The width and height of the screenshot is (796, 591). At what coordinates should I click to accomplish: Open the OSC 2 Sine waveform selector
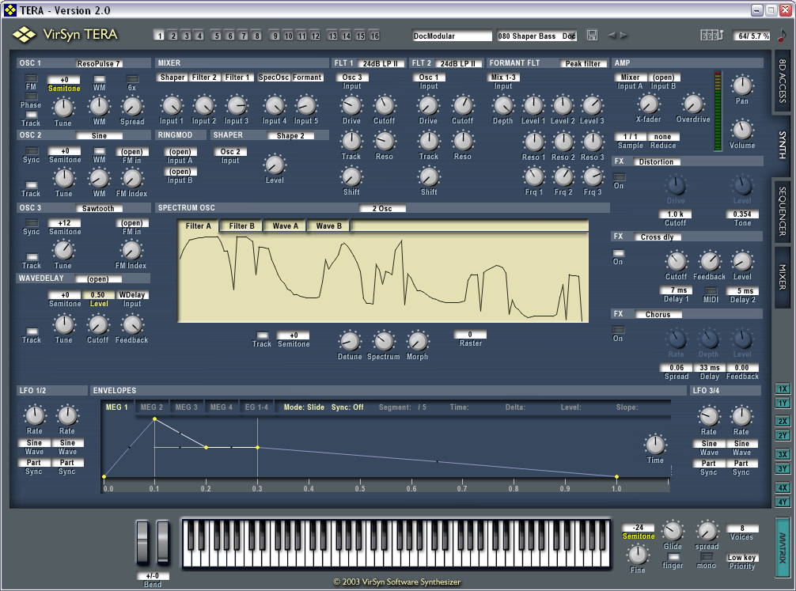[x=99, y=135]
